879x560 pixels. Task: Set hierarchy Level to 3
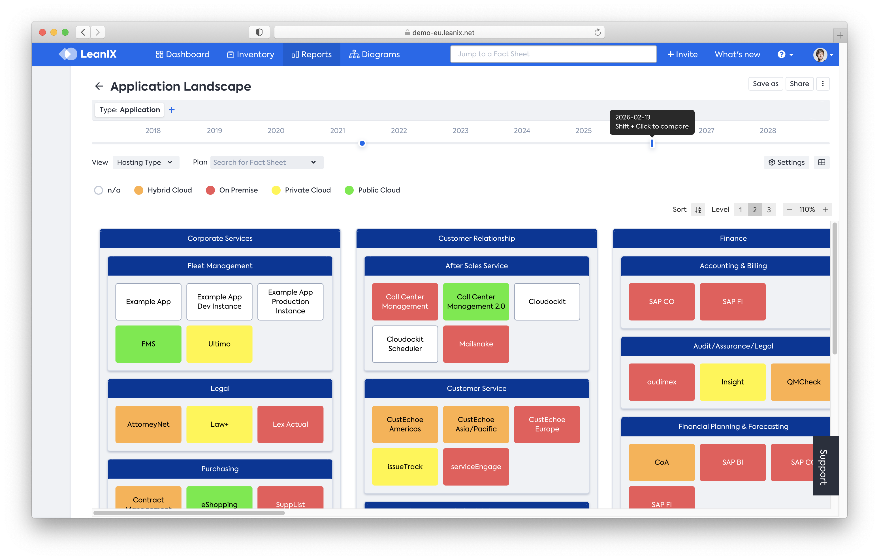(769, 210)
